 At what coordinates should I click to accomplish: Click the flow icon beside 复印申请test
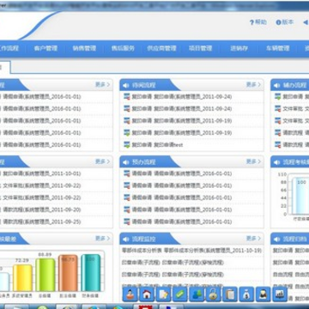tap(127, 144)
